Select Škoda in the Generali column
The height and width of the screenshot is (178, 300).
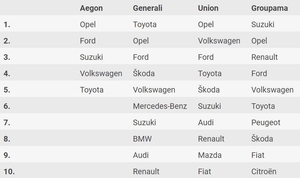coord(144,74)
